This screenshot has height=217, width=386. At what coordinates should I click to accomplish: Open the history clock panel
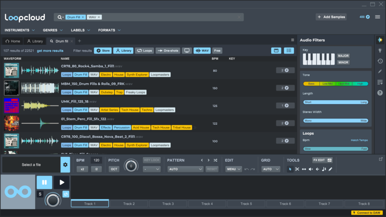pos(380,61)
